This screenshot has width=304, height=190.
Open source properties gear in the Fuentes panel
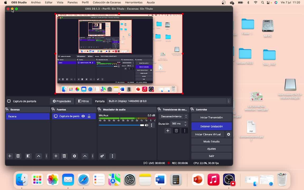[74, 156]
